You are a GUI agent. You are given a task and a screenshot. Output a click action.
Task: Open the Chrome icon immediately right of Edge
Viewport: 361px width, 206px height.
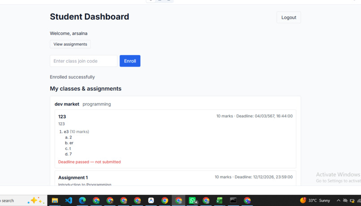pyautogui.click(x=96, y=201)
